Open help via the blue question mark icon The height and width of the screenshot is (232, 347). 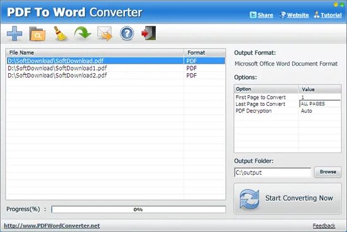(x=127, y=33)
